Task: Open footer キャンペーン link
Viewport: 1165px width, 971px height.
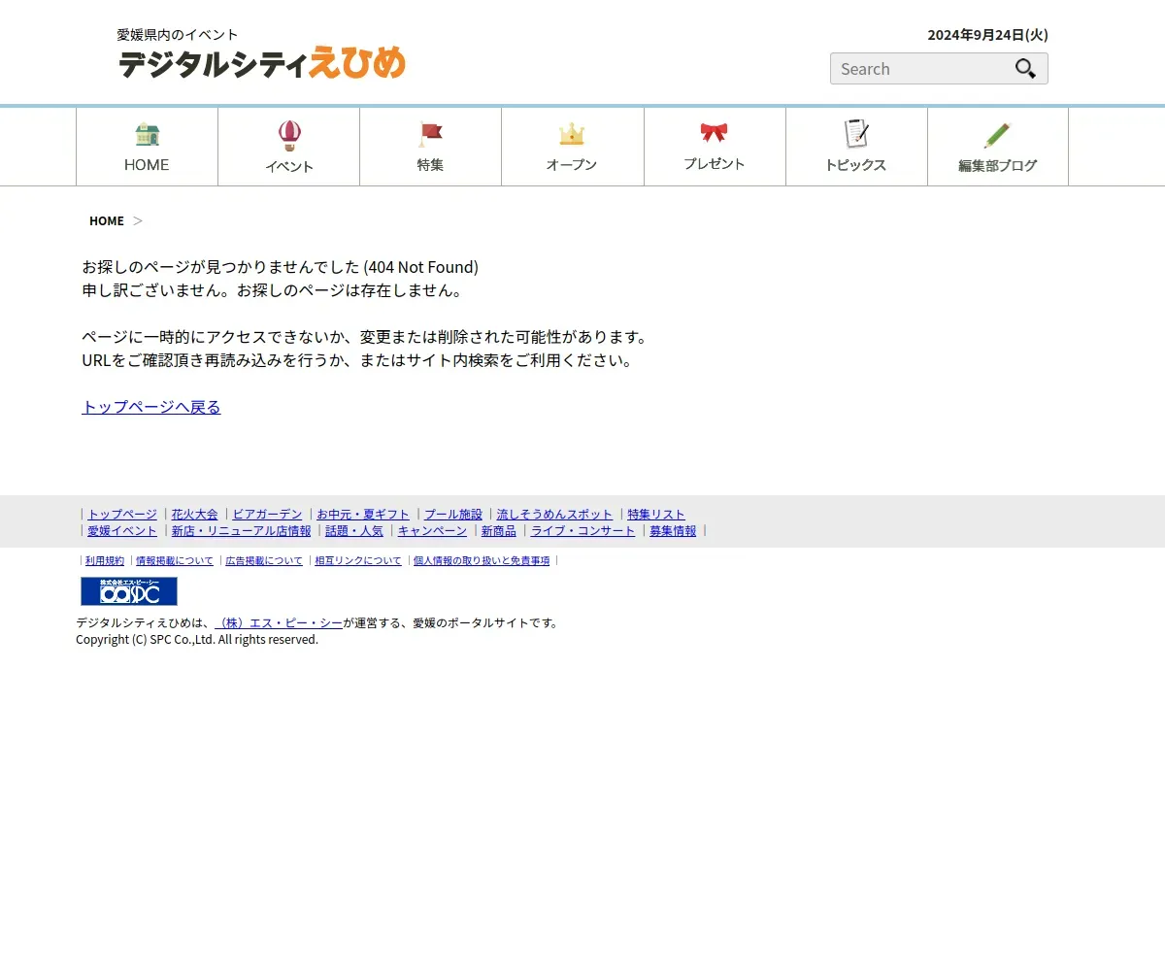Action: pos(432,531)
